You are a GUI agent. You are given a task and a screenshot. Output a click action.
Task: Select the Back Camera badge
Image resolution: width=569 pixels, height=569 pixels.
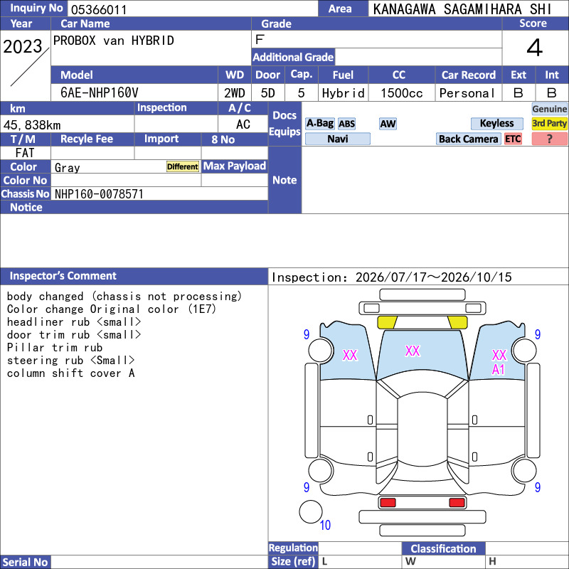[468, 139]
